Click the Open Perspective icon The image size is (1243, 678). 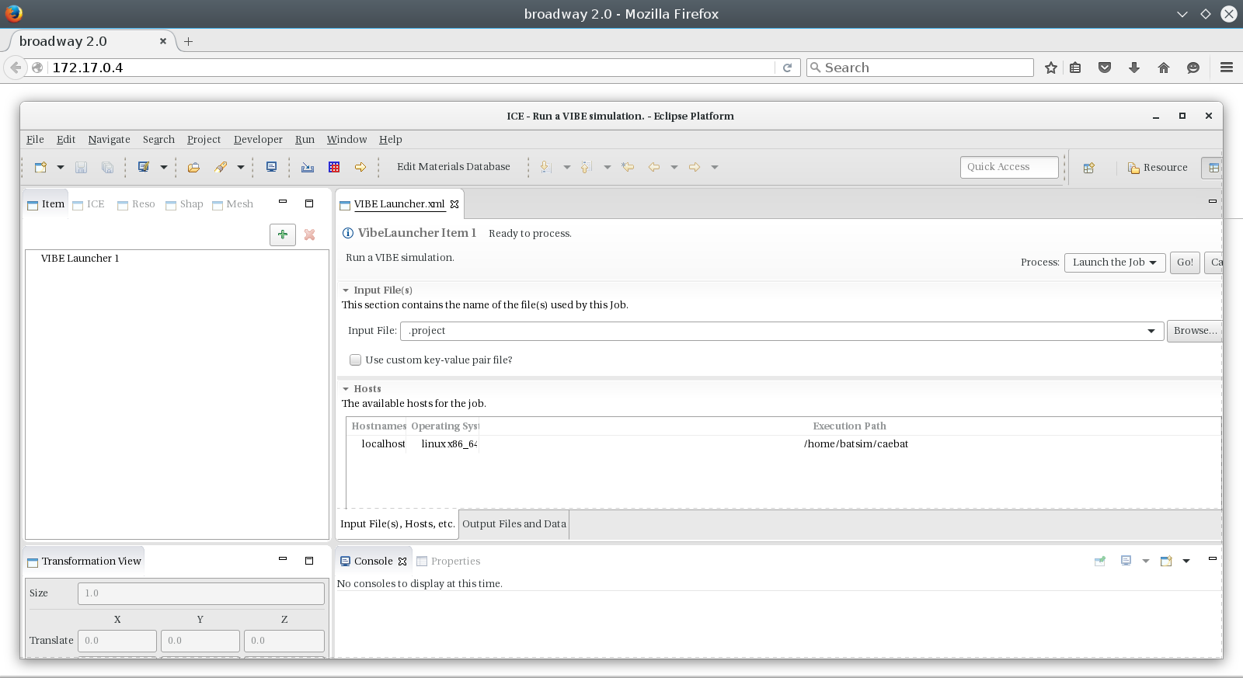click(1089, 168)
